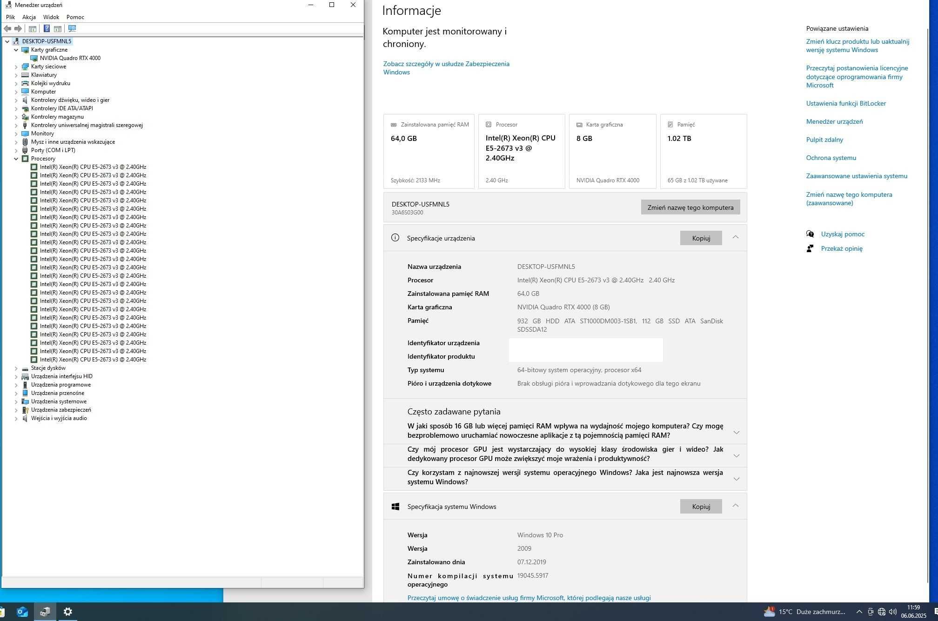This screenshot has width=938, height=621.
Task: Click the Urządzenia zabezpieczeń security icon
Action: click(x=25, y=410)
